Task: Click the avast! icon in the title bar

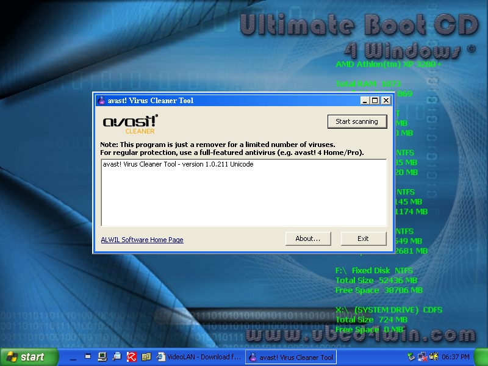Action: (x=101, y=101)
